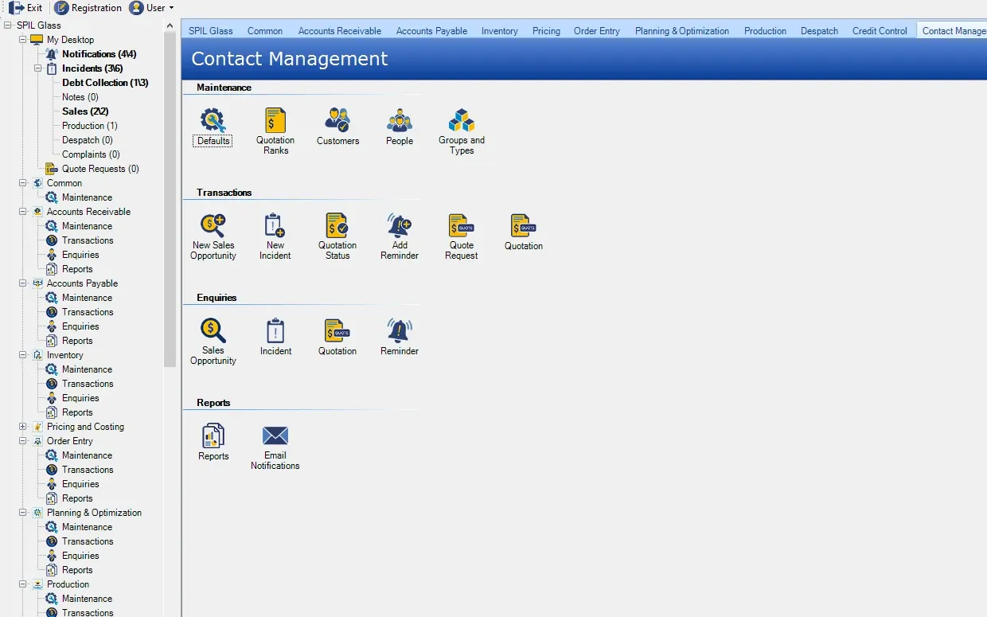
Task: Open Maintenance under Common
Action: (x=87, y=197)
